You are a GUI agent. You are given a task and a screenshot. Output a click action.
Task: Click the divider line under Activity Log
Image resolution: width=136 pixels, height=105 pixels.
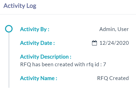pos(68,14)
